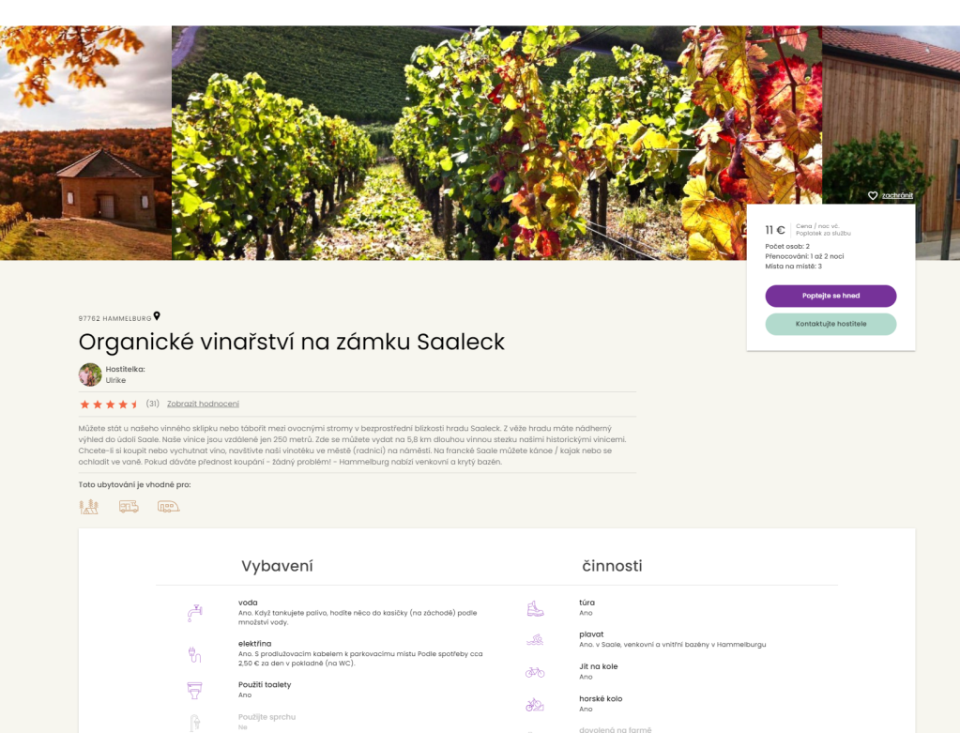The height and width of the screenshot is (733, 960).
Task: Click the heart icon to save listing
Action: (873, 196)
